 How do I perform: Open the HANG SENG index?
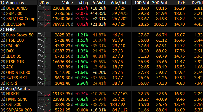tap(17, 99)
